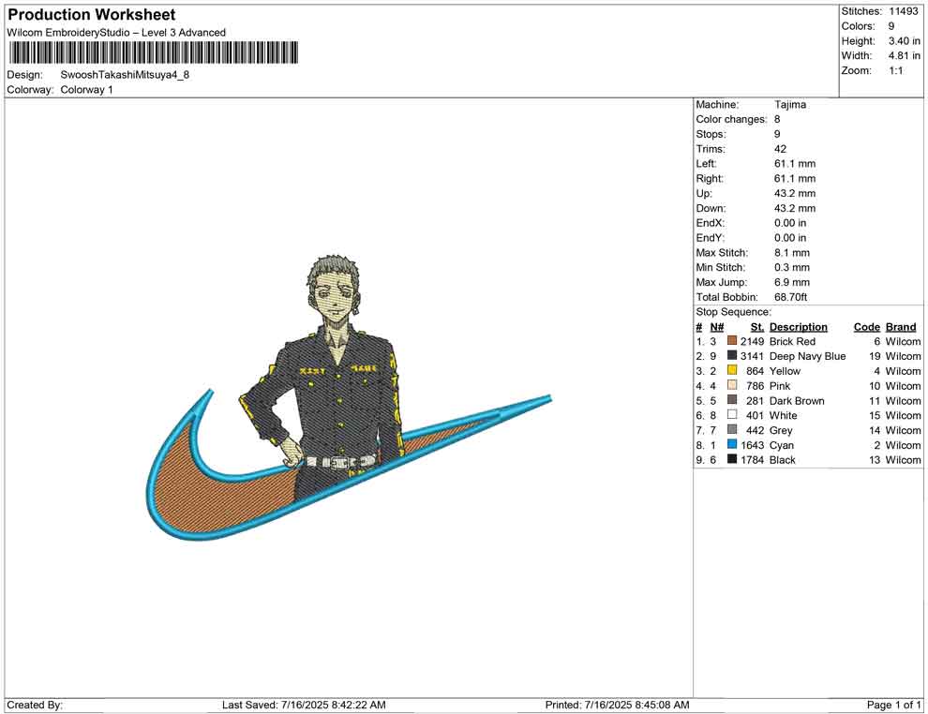Click the Left value '61.1 mm'
Viewport: 928px width, 714px height.
[x=795, y=164]
